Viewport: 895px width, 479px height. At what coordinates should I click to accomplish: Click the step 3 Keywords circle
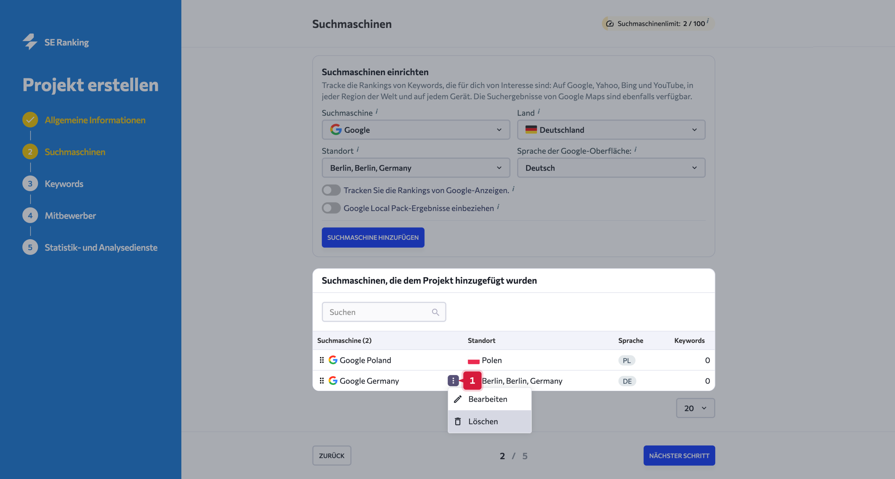coord(30,184)
